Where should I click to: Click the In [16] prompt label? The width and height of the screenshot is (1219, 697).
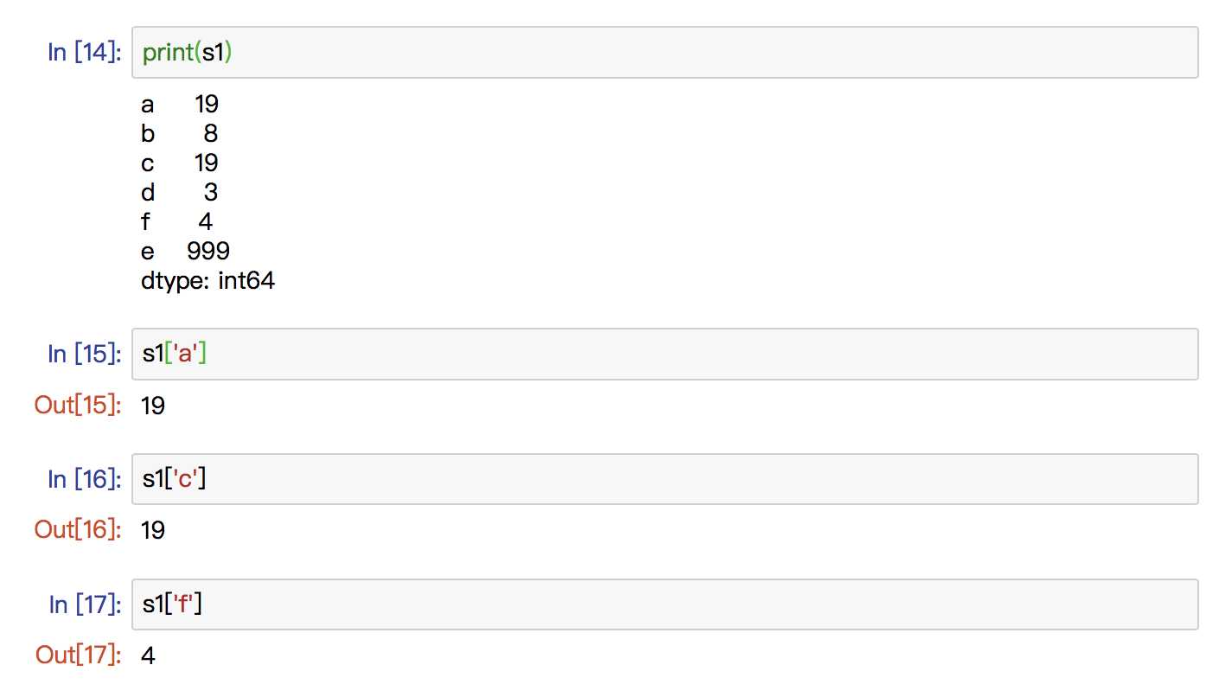tap(84, 479)
